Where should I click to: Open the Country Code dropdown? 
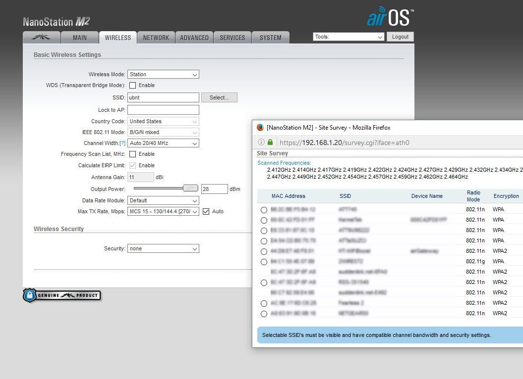163,121
